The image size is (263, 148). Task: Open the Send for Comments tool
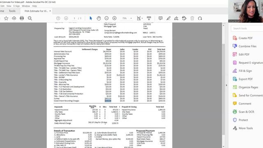tap(248, 95)
